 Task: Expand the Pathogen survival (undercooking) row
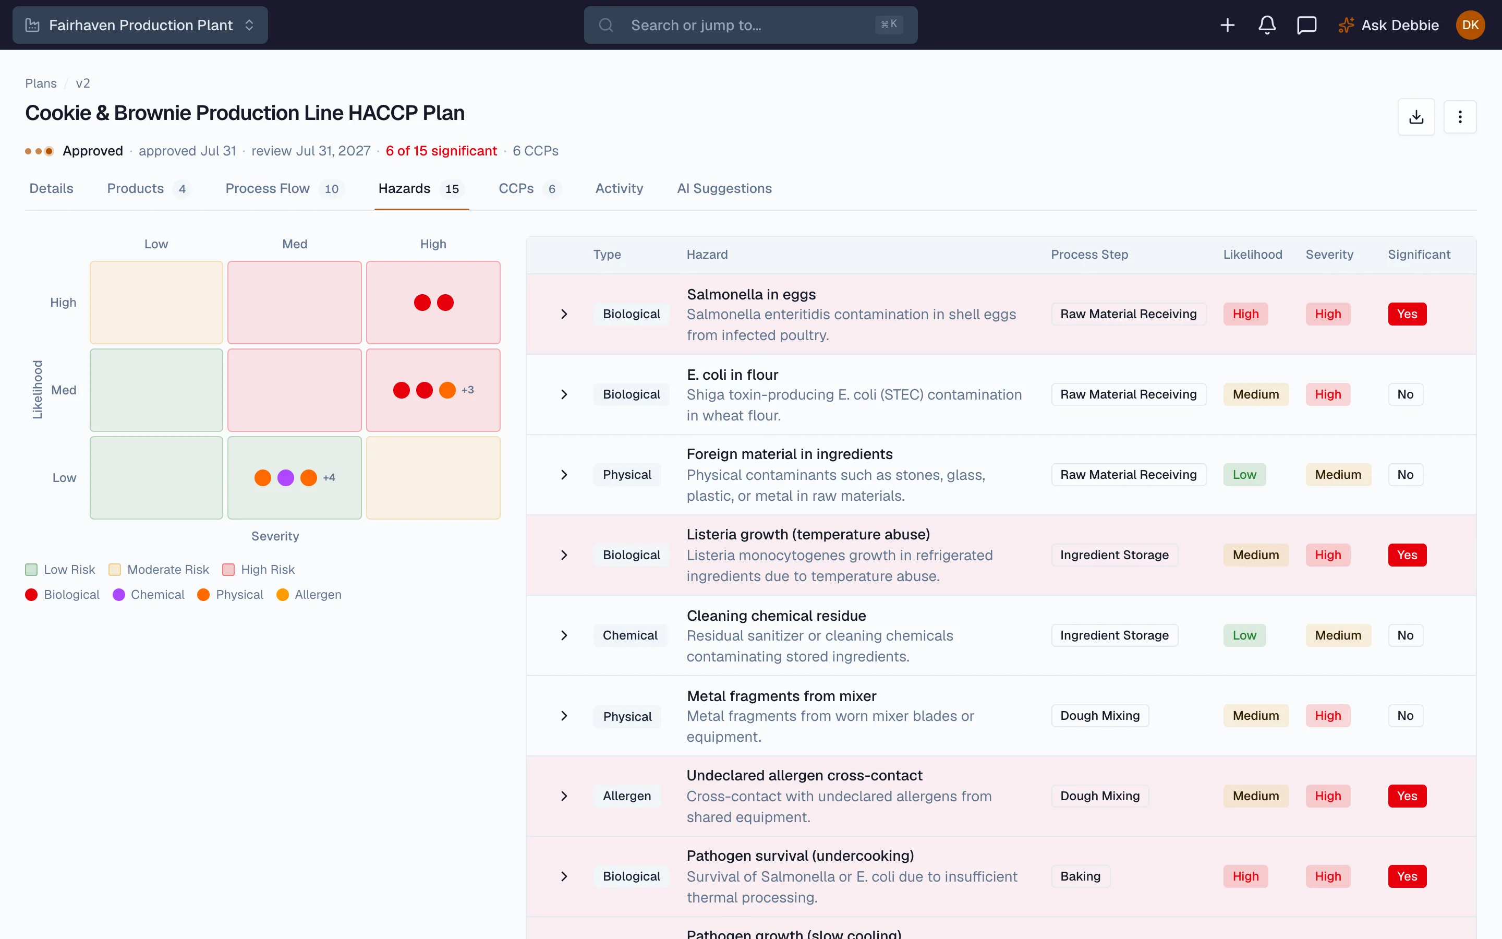(564, 876)
